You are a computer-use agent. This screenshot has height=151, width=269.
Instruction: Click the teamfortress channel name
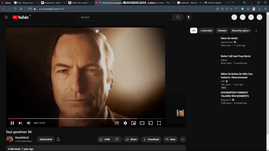tap(227, 42)
